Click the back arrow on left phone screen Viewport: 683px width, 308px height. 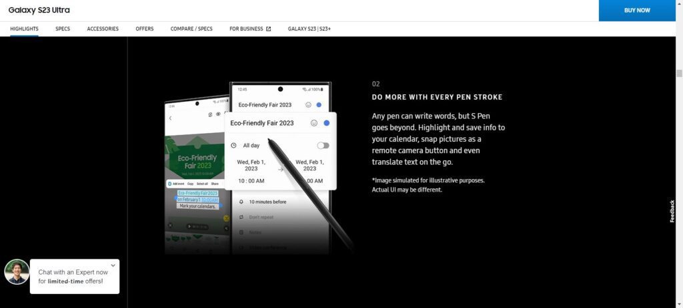tap(170, 118)
